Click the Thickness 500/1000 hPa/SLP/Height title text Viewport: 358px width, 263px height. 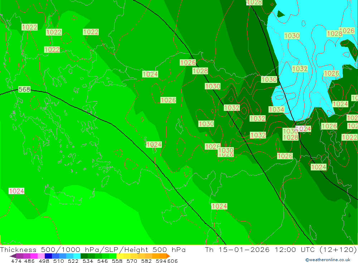93,249
